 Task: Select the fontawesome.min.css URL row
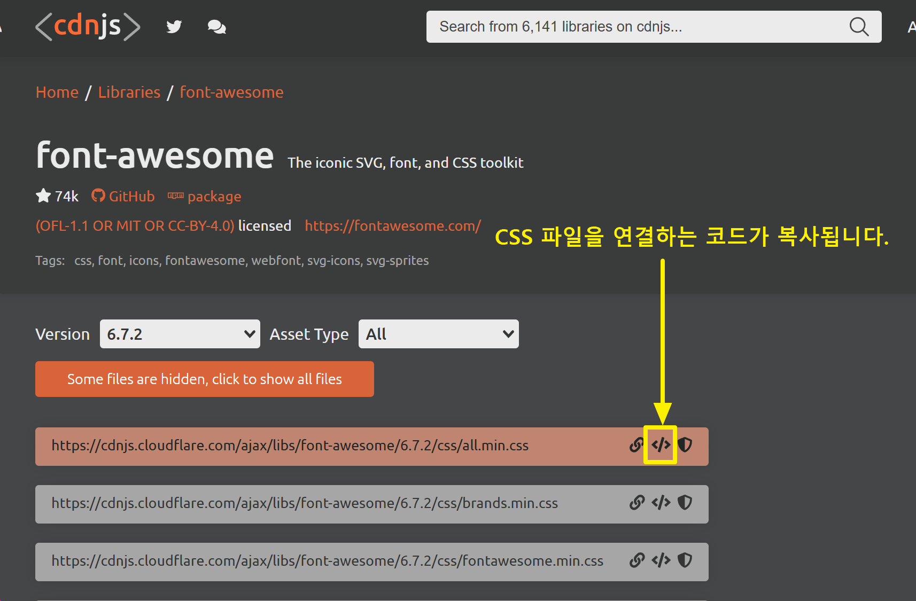click(372, 562)
